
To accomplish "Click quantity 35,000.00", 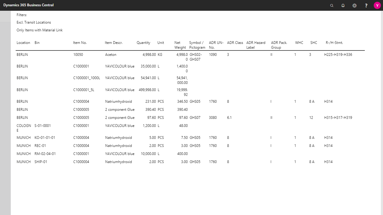I will point(148,66).
